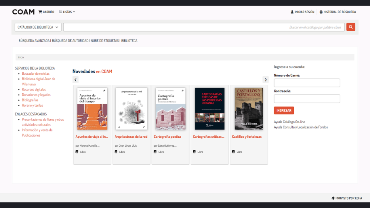Click the COAM logo

coord(23,12)
